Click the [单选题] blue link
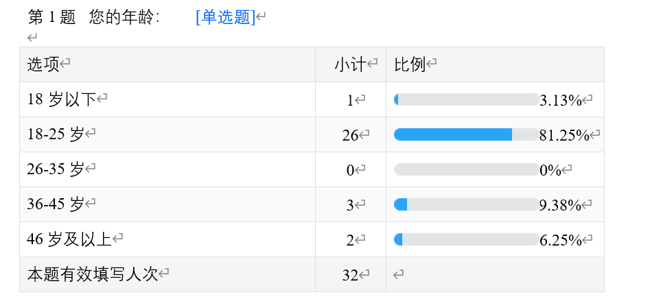The height and width of the screenshot is (297, 661). [226, 18]
